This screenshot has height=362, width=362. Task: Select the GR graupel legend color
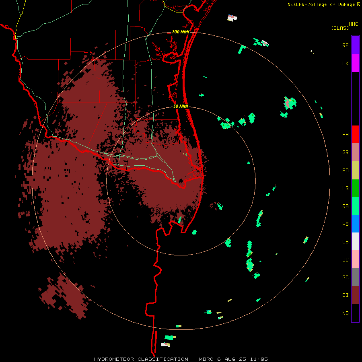355,152
